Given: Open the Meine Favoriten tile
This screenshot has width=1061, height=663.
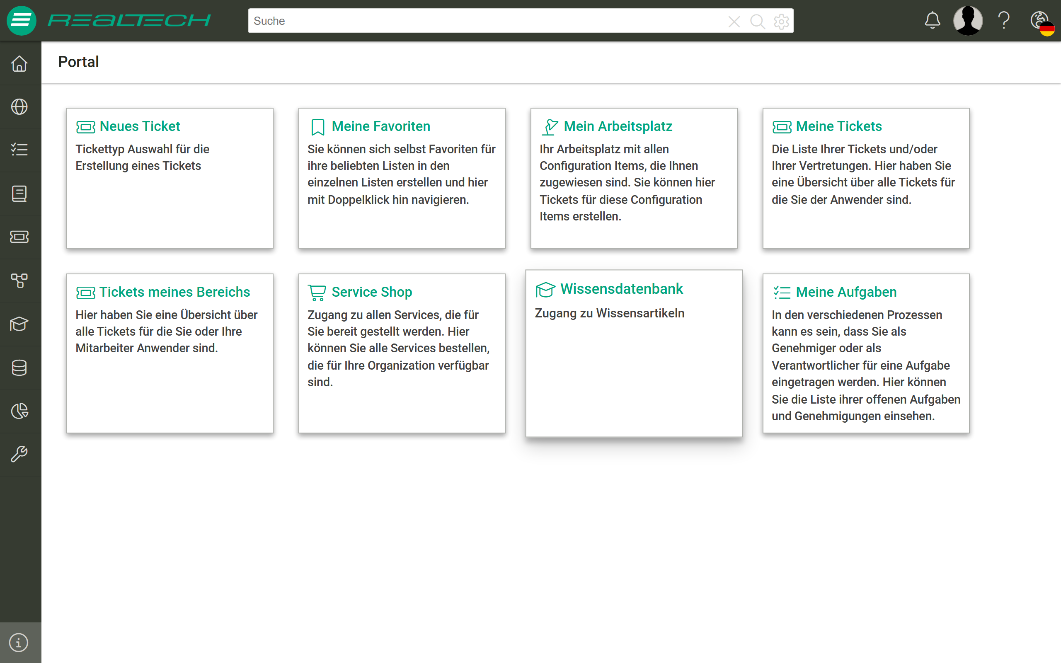Looking at the screenshot, I should [x=402, y=178].
